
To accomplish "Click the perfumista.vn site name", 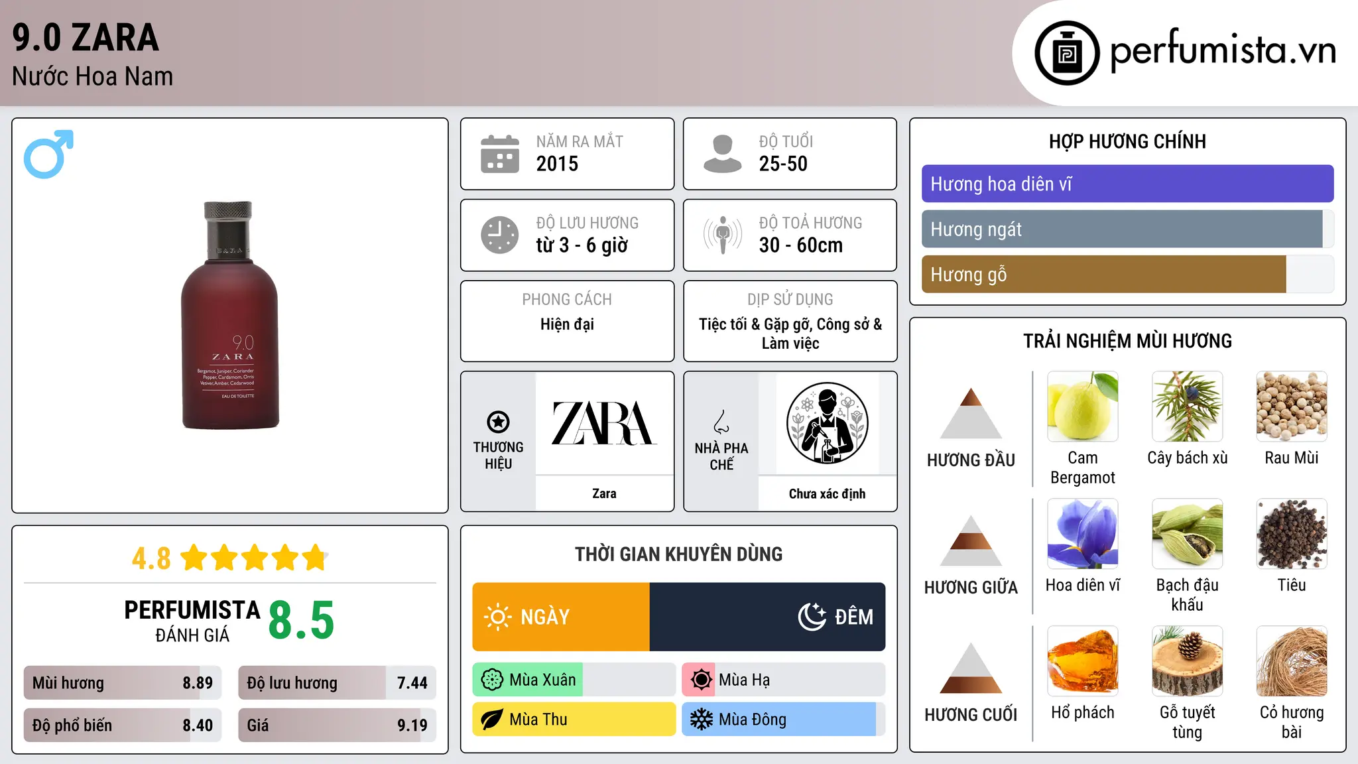I will [1223, 50].
